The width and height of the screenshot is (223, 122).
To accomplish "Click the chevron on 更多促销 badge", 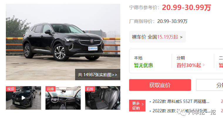I will [x=143, y=104].
